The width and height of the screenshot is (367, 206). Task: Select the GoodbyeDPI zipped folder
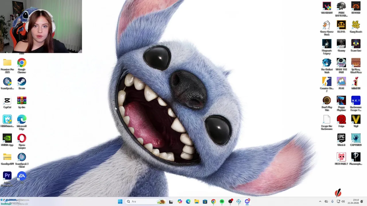point(7,159)
